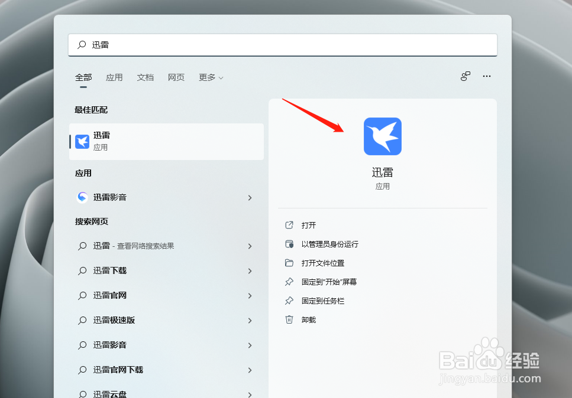Click the pin icon beside 固定到"开始"屏幕
The width and height of the screenshot is (572, 398).
(x=289, y=282)
